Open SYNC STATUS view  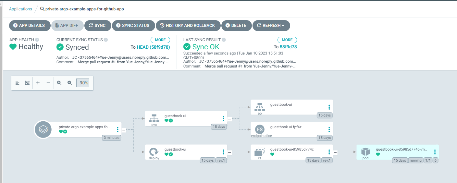(133, 25)
